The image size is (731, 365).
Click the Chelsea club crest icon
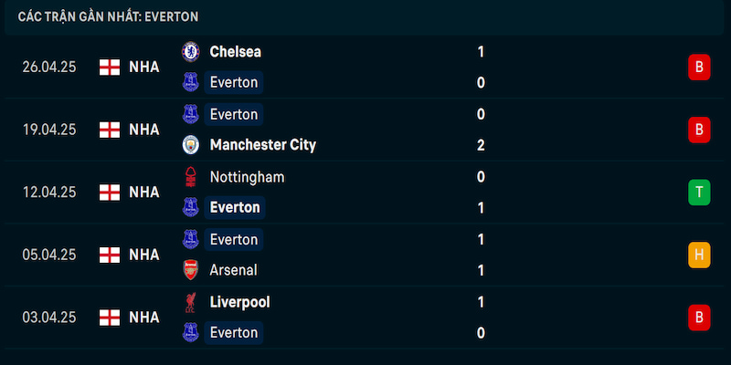tap(191, 52)
